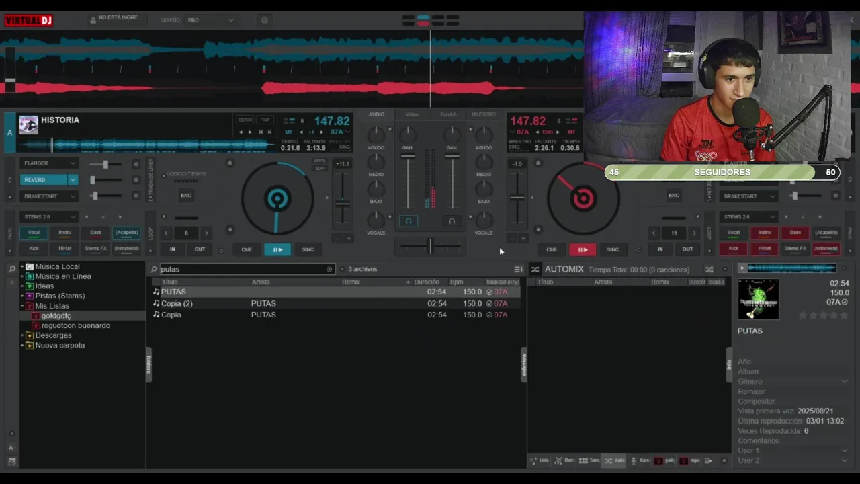Image resolution: width=860 pixels, height=484 pixels.
Task: Sync the right deck with SINC.
Action: point(613,249)
